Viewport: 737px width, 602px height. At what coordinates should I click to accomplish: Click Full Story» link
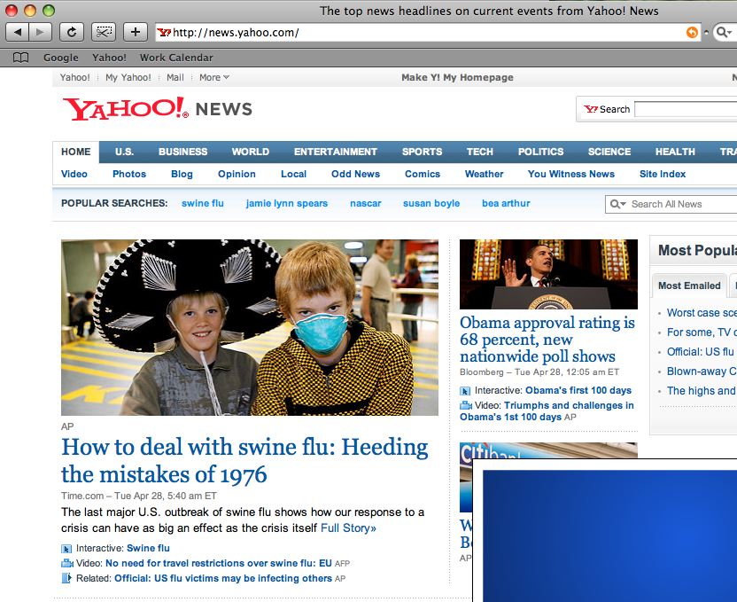(348, 528)
